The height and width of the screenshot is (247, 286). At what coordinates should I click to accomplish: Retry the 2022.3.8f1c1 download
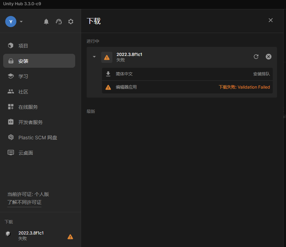pos(256,57)
